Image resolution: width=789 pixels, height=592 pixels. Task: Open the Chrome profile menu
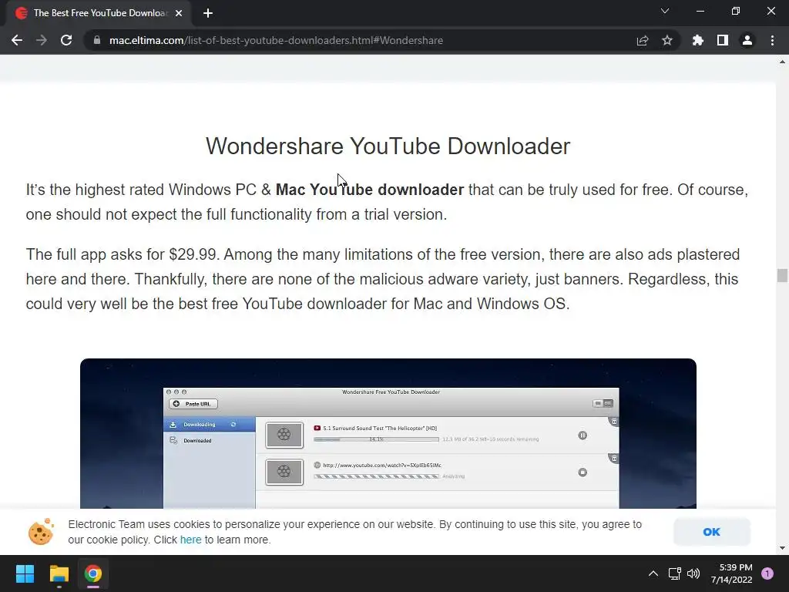click(x=747, y=40)
